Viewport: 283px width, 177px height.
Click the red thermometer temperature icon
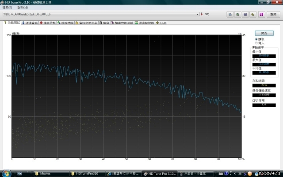pos(202,14)
